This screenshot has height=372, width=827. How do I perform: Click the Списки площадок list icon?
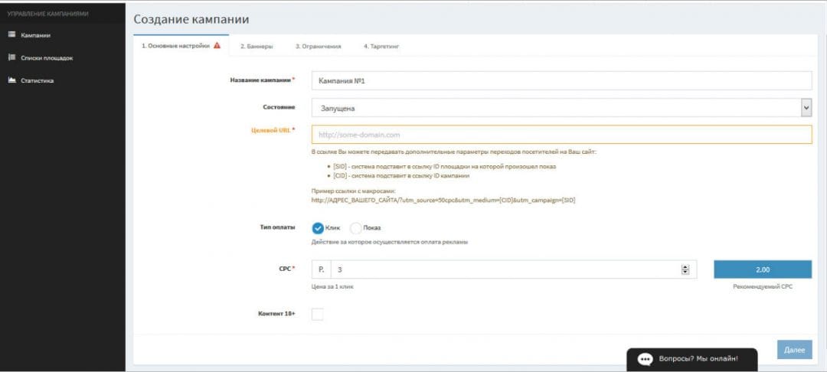click(x=12, y=57)
